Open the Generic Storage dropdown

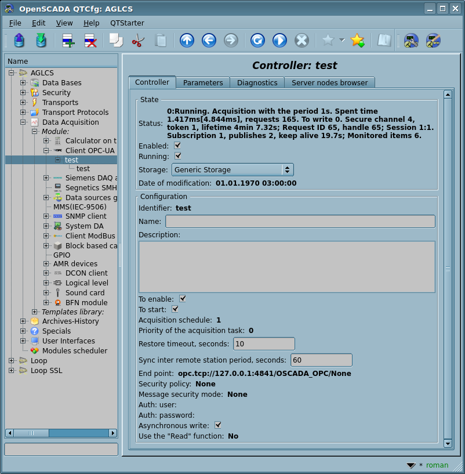click(232, 170)
